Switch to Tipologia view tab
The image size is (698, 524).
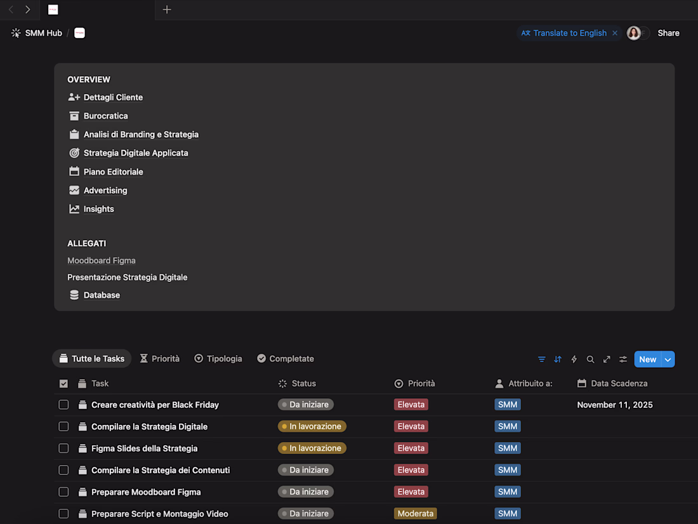coord(218,359)
